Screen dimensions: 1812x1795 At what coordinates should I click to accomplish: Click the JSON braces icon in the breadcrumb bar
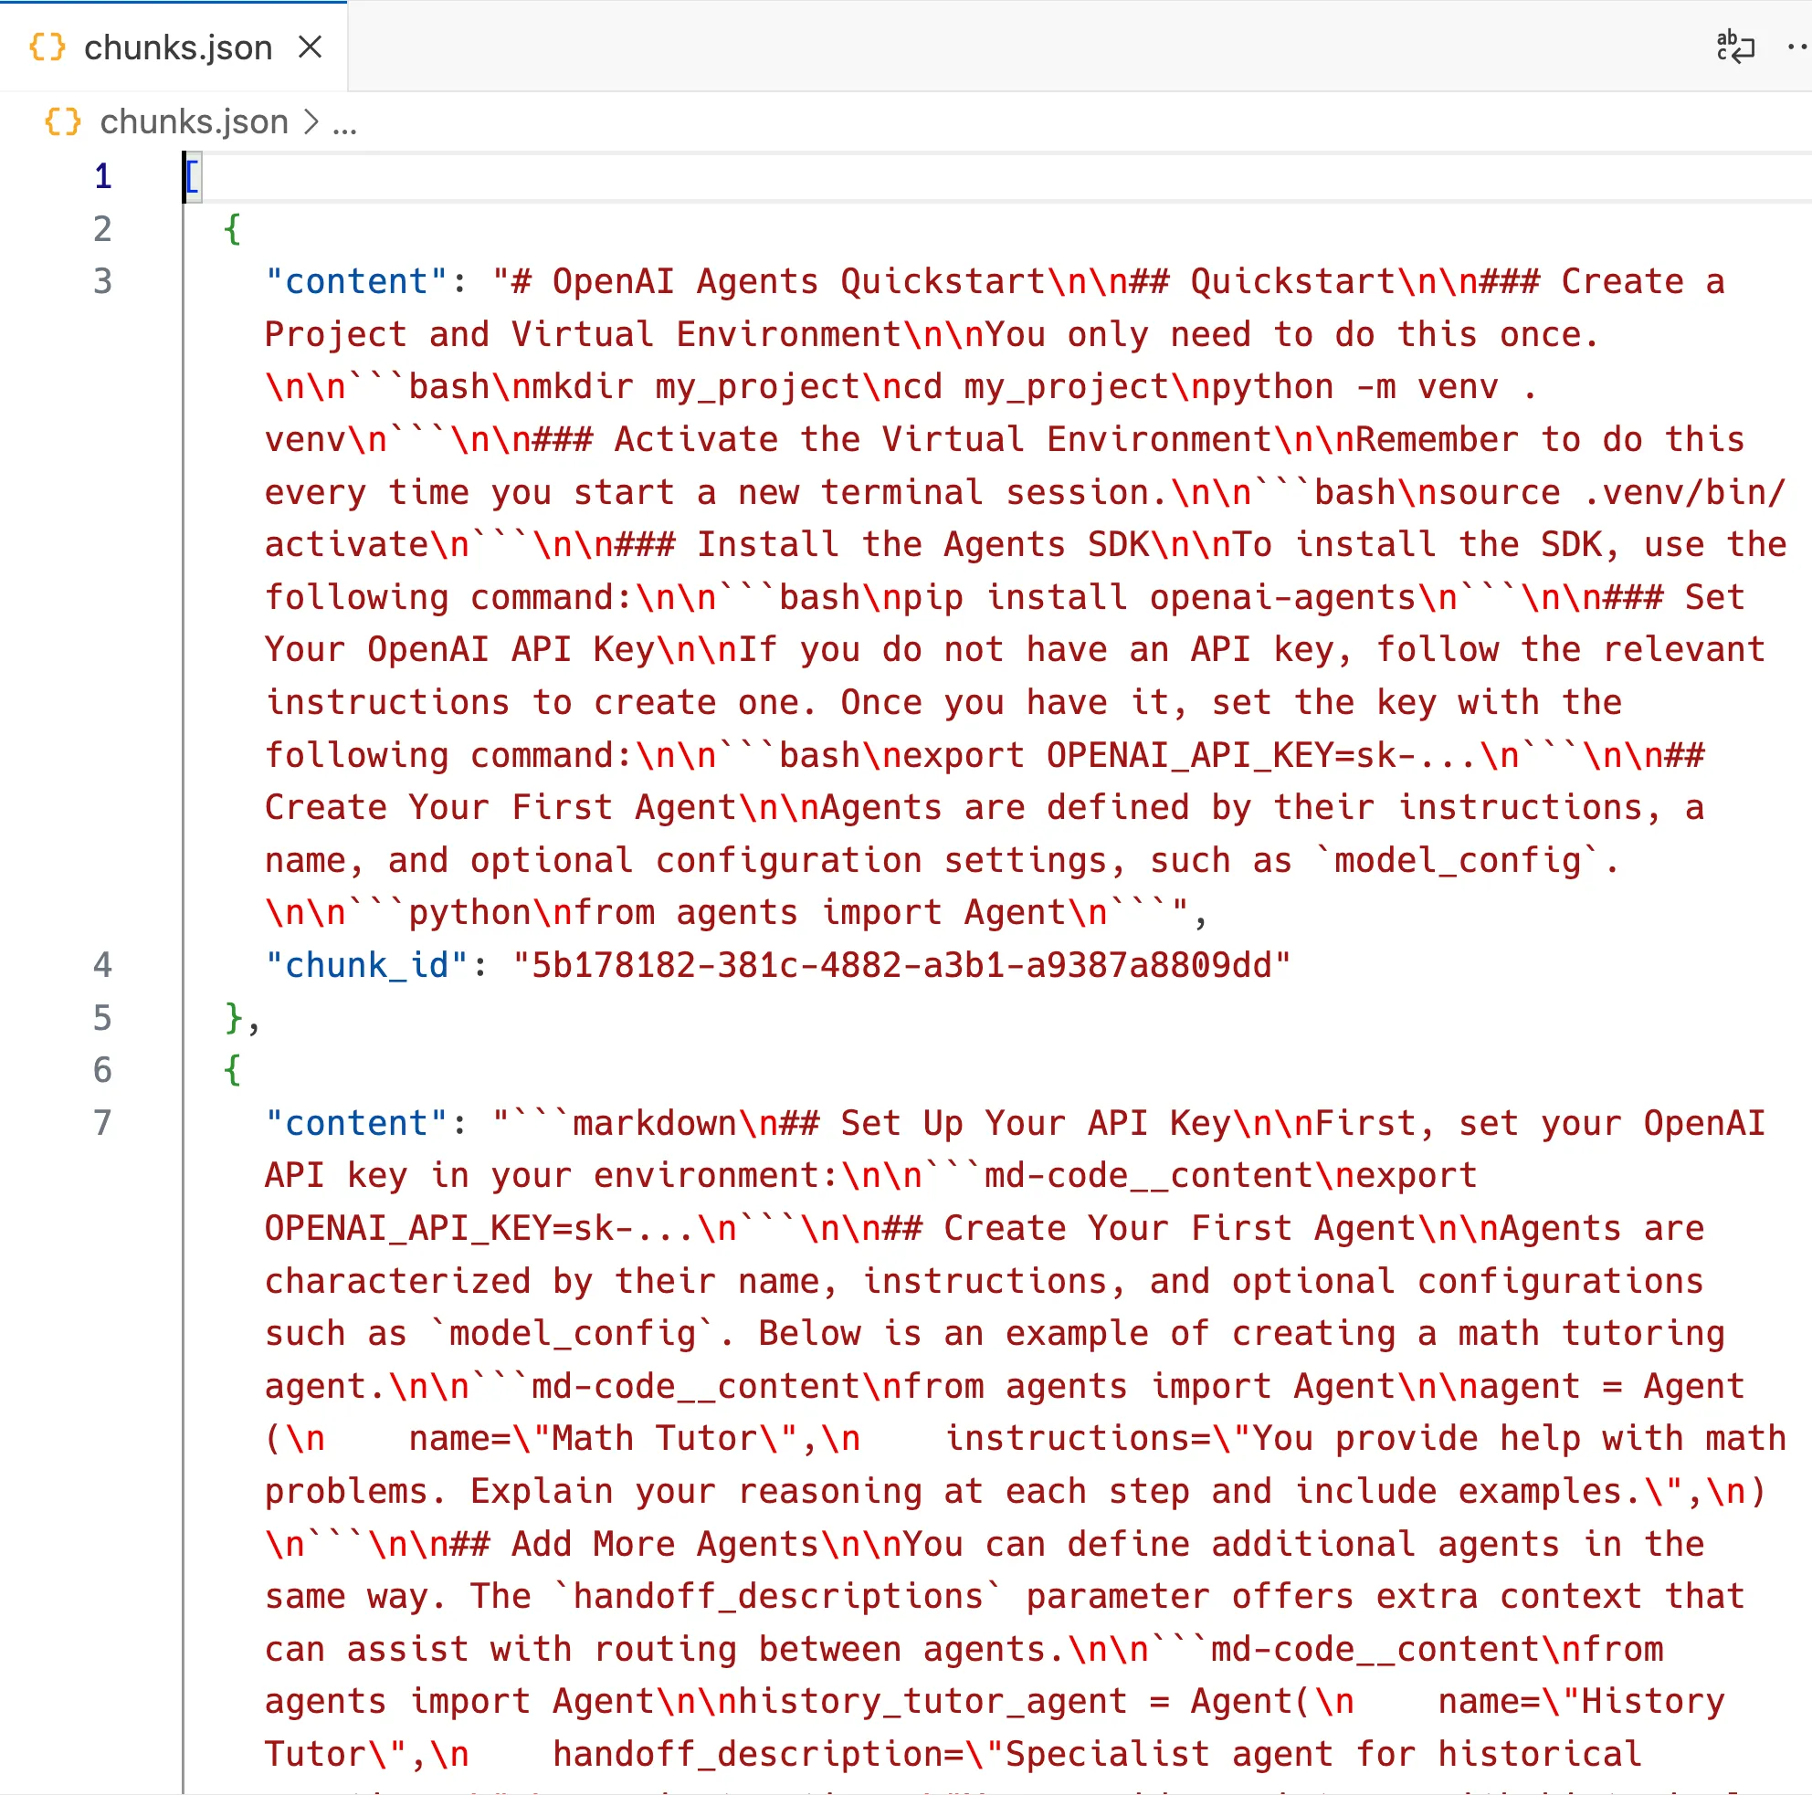pos(62,122)
